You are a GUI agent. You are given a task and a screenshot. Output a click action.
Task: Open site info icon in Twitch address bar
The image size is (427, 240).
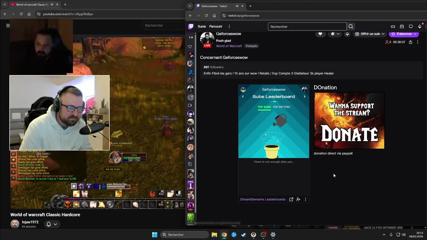pos(224,16)
